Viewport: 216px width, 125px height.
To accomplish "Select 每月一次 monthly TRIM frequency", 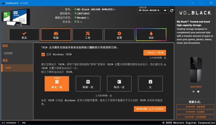I will tap(119, 84).
